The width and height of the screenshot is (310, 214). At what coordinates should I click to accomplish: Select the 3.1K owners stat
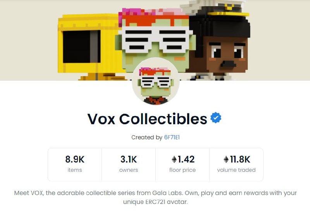tap(129, 164)
